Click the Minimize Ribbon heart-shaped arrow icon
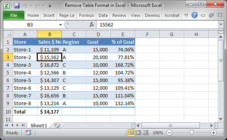Image resolution: width=227 pixels, height=140 pixels. (186, 15)
